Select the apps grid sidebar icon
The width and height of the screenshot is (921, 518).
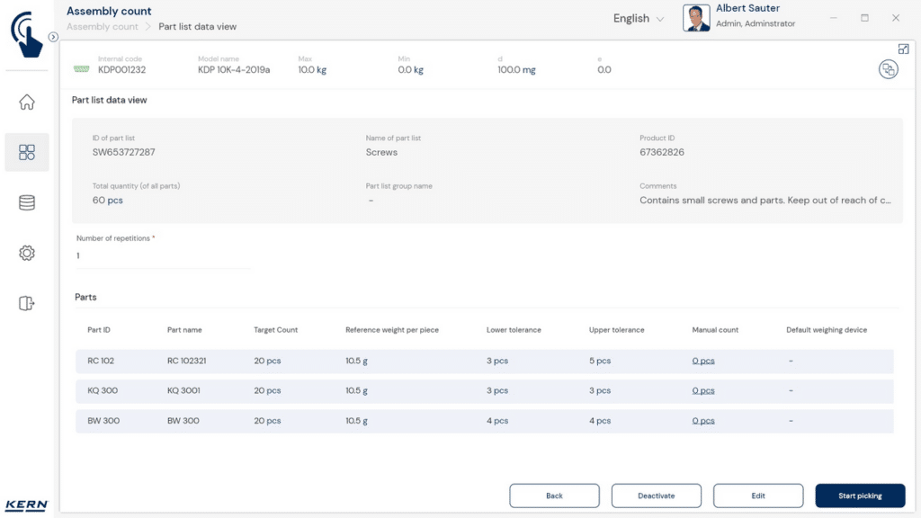(x=27, y=152)
